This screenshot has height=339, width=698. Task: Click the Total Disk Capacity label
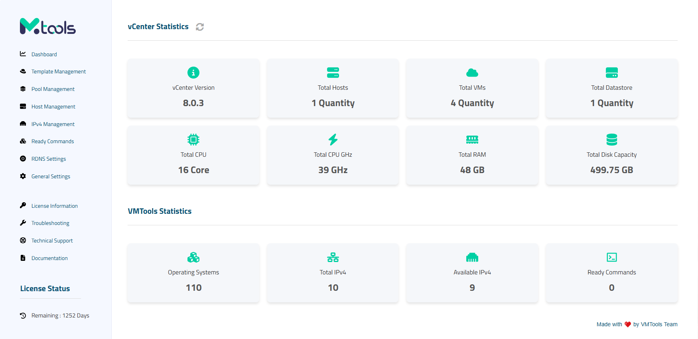point(612,155)
